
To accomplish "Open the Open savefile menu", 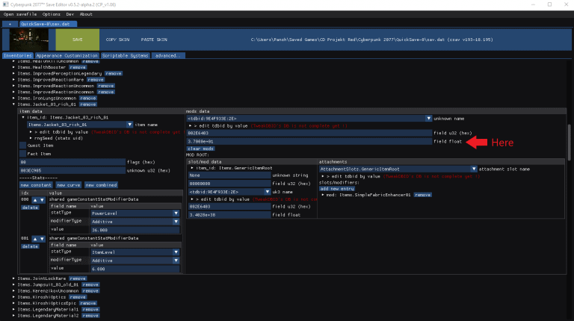I will point(20,14).
